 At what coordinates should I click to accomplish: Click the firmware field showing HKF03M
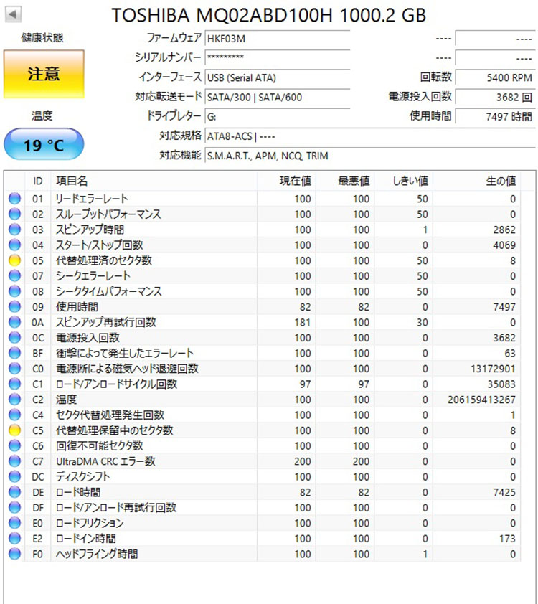[x=278, y=39]
